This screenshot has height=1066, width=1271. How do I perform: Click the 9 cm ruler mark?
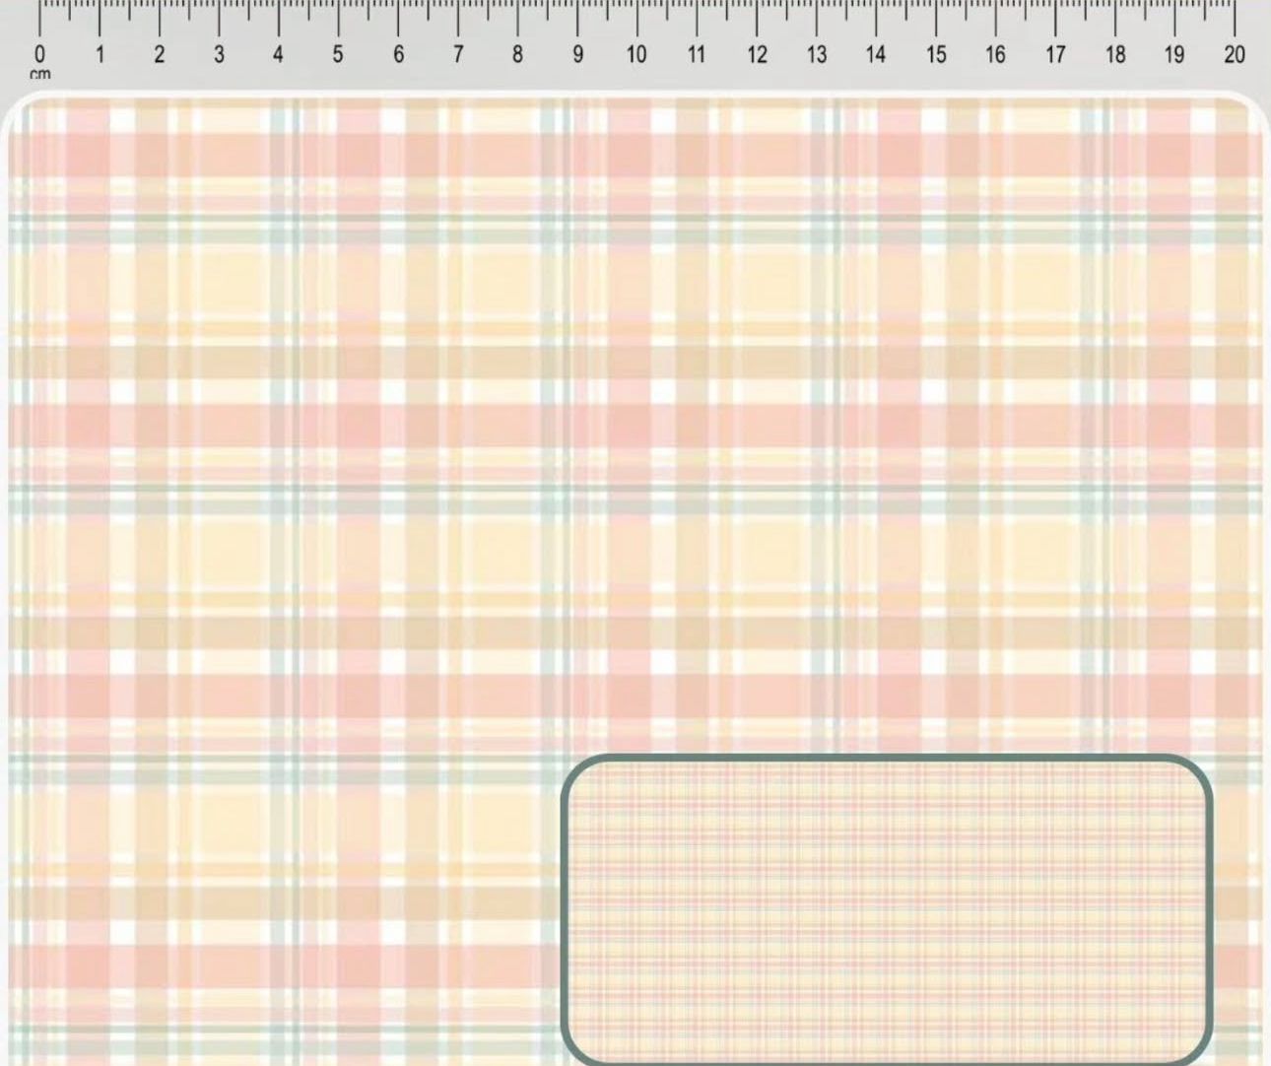[x=577, y=54]
